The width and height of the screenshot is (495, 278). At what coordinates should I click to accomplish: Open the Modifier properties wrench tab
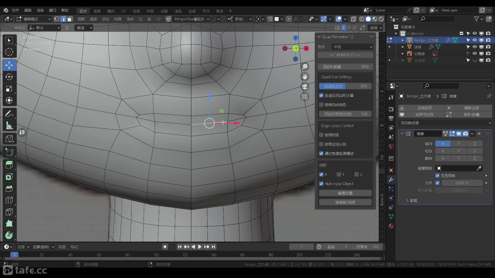[391, 179]
